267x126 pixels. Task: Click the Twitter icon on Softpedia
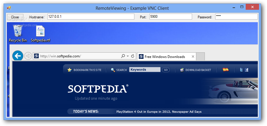(241, 70)
